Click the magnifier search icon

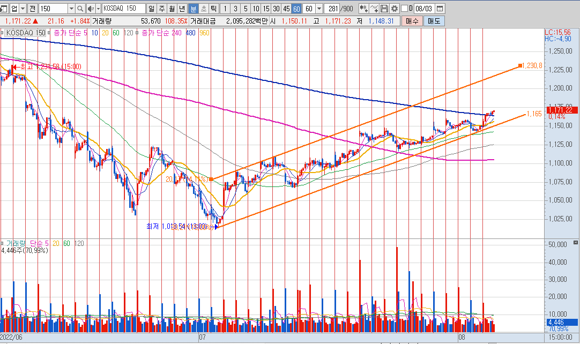pyautogui.click(x=80, y=9)
